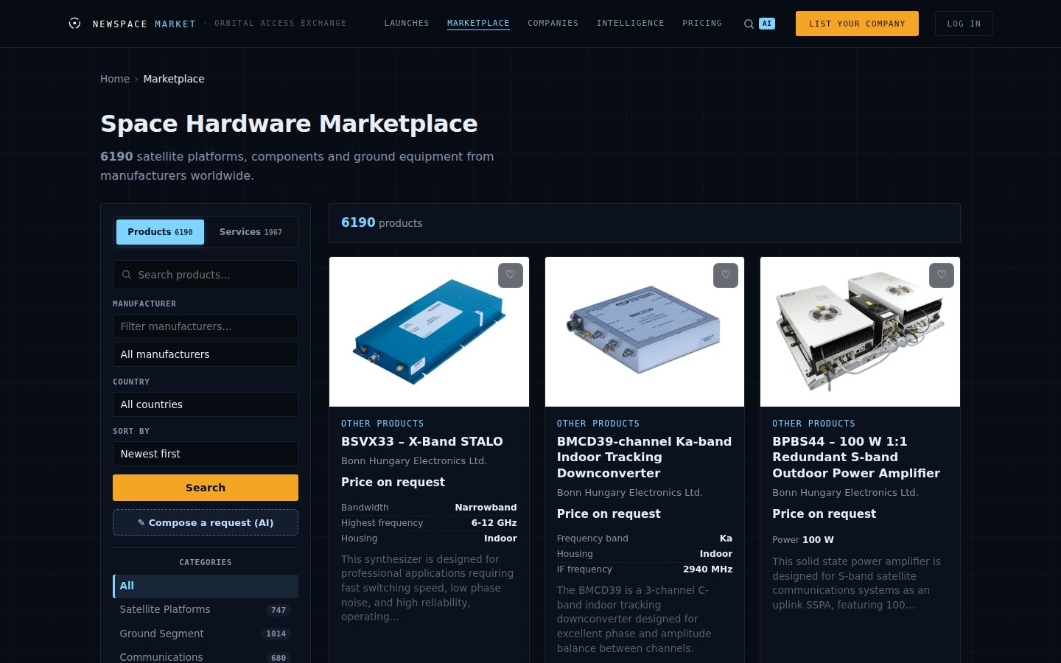Go to Companies section

tap(553, 24)
